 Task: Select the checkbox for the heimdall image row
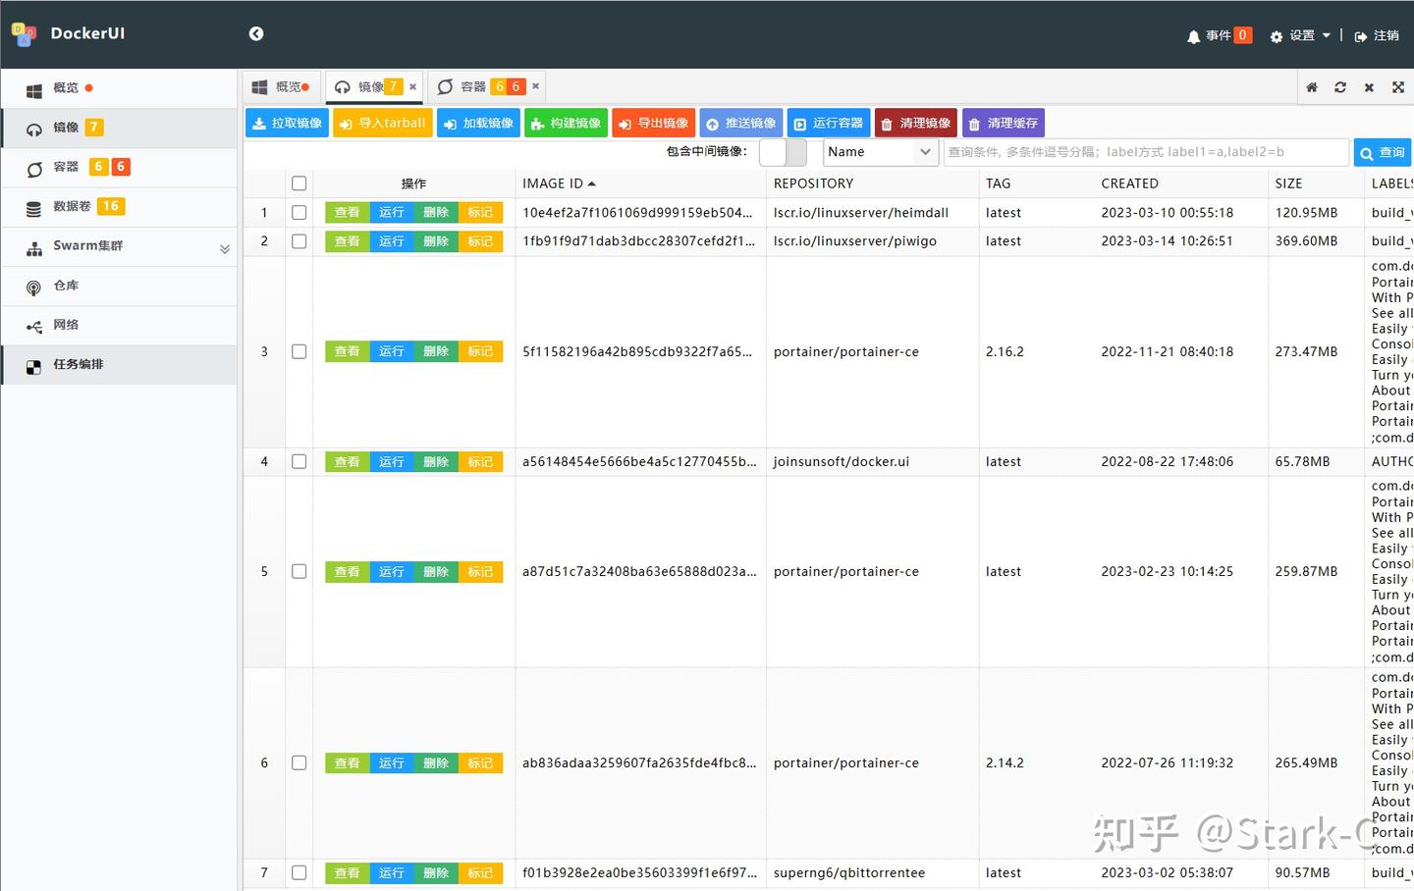pos(299,212)
